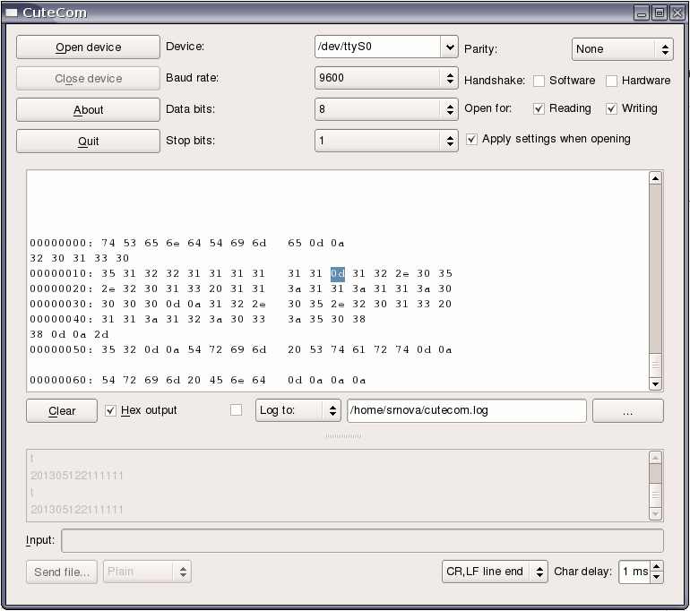Open the 'Log to:' mode dropdown
This screenshot has height=611, width=690.
pyautogui.click(x=298, y=410)
